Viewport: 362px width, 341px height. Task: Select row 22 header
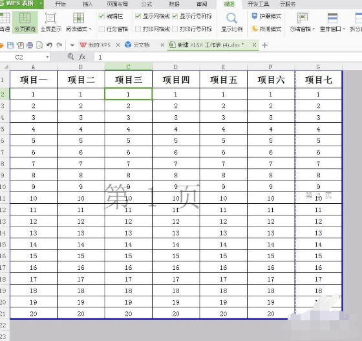coord(5,325)
